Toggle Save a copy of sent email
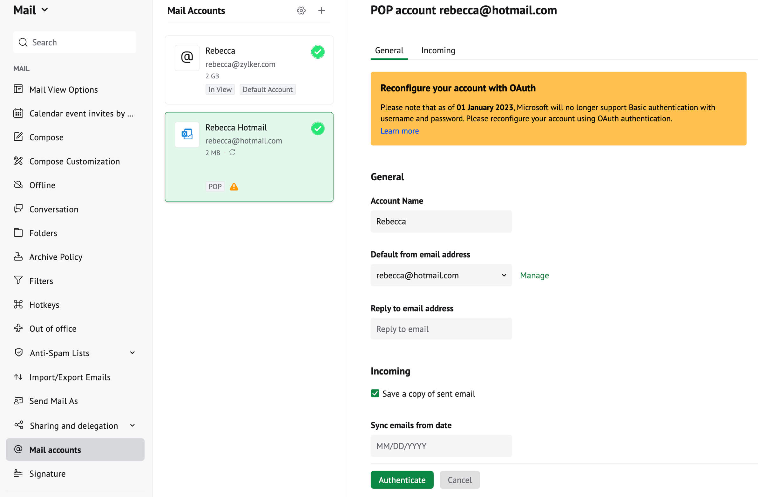758x497 pixels. tap(376, 393)
